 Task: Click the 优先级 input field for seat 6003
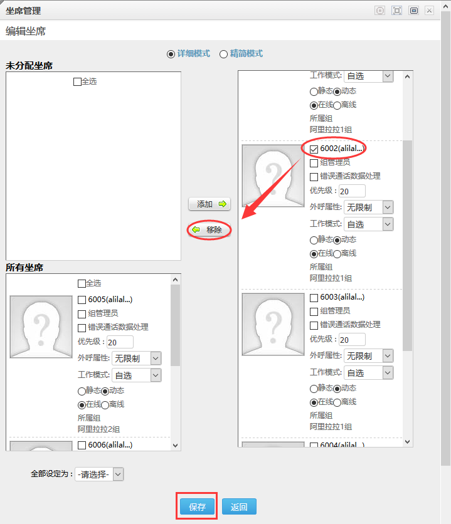point(352,340)
